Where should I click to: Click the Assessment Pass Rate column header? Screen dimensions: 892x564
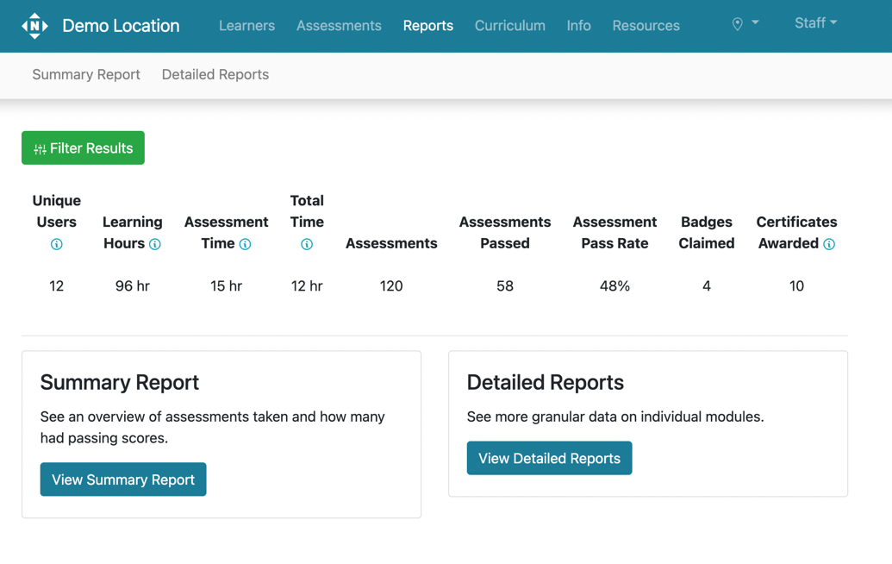(615, 232)
